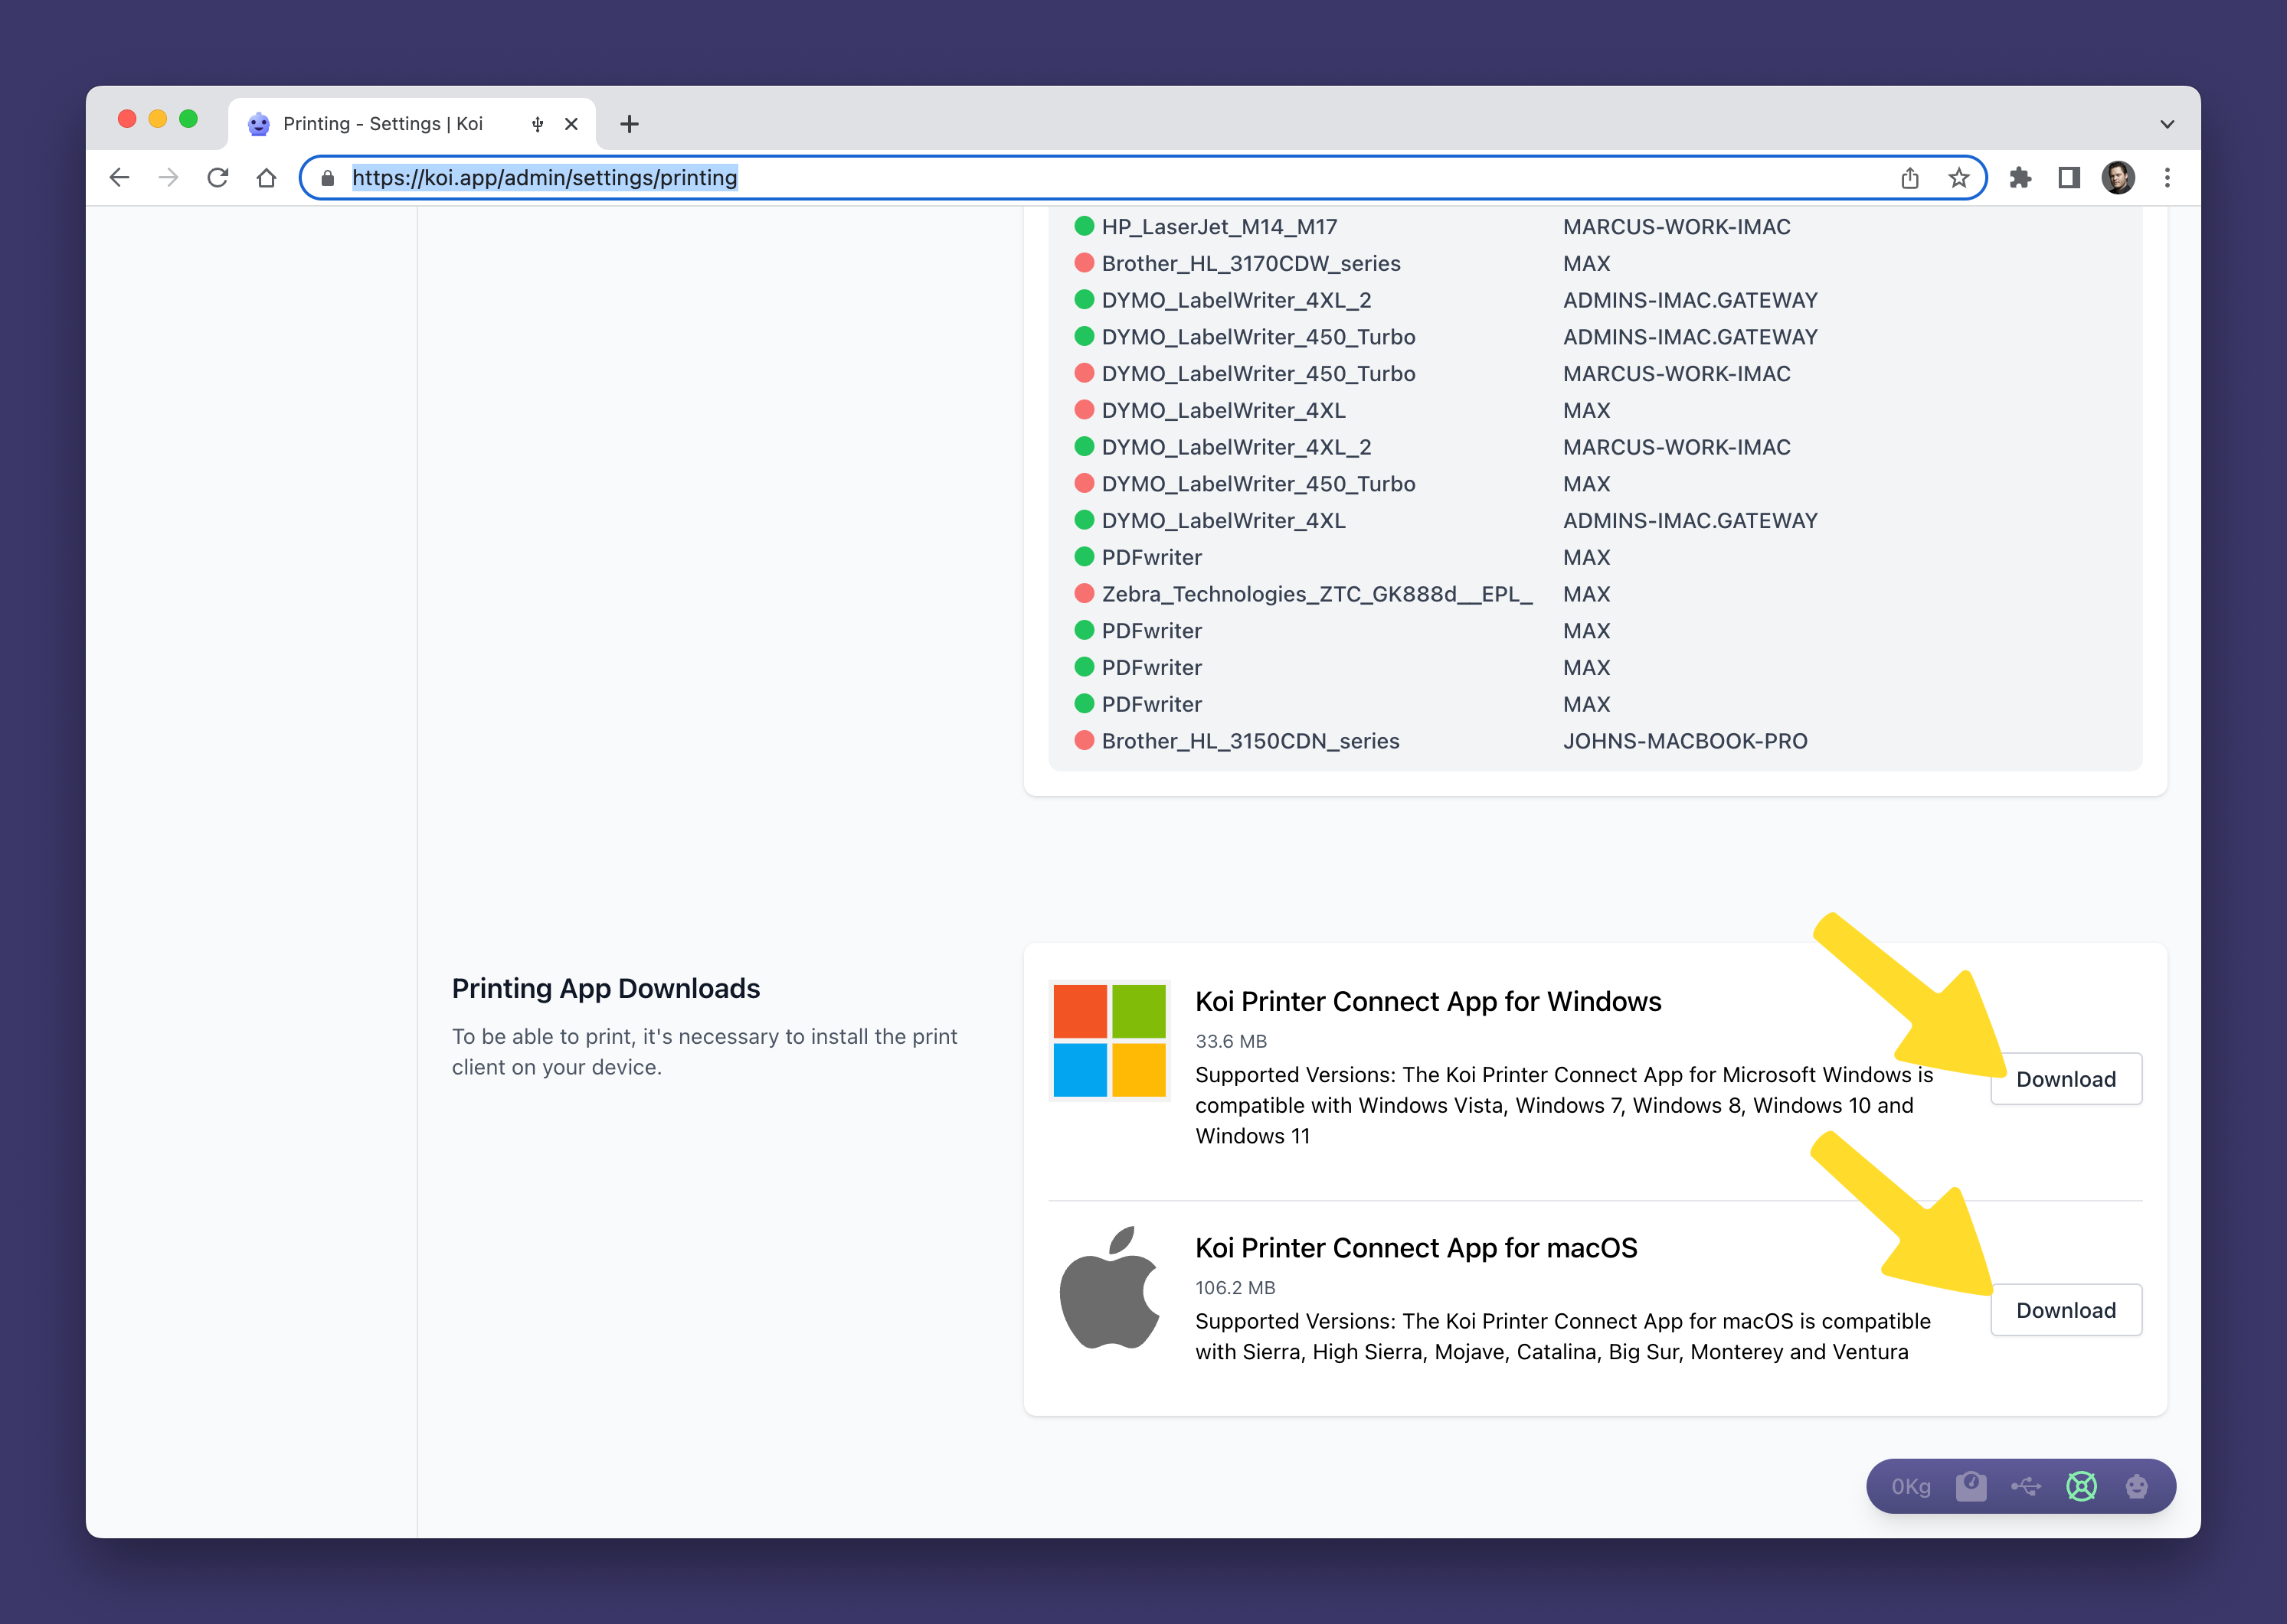
Task: Go to browser home page
Action: coord(267,178)
